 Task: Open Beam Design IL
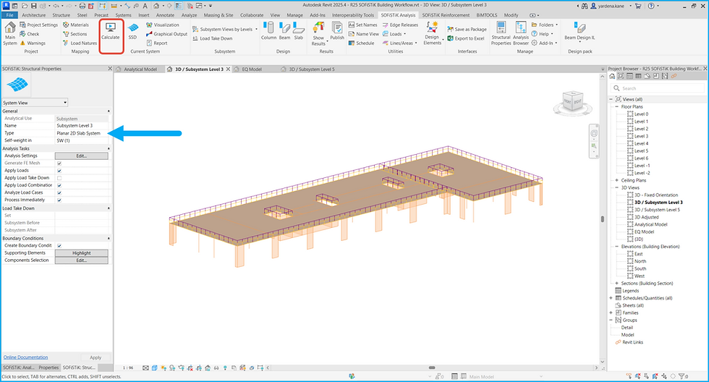(579, 31)
